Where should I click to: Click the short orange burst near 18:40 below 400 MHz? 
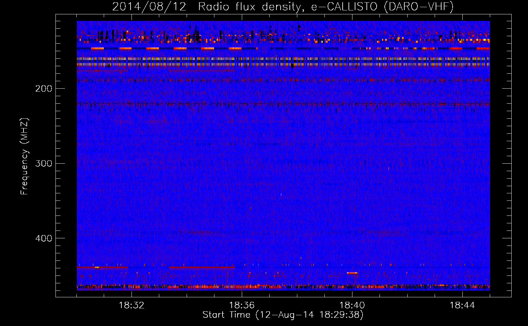pos(352,273)
